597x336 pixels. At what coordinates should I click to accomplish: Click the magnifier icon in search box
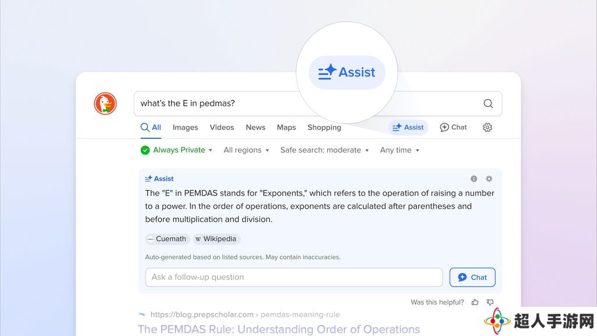pos(488,103)
